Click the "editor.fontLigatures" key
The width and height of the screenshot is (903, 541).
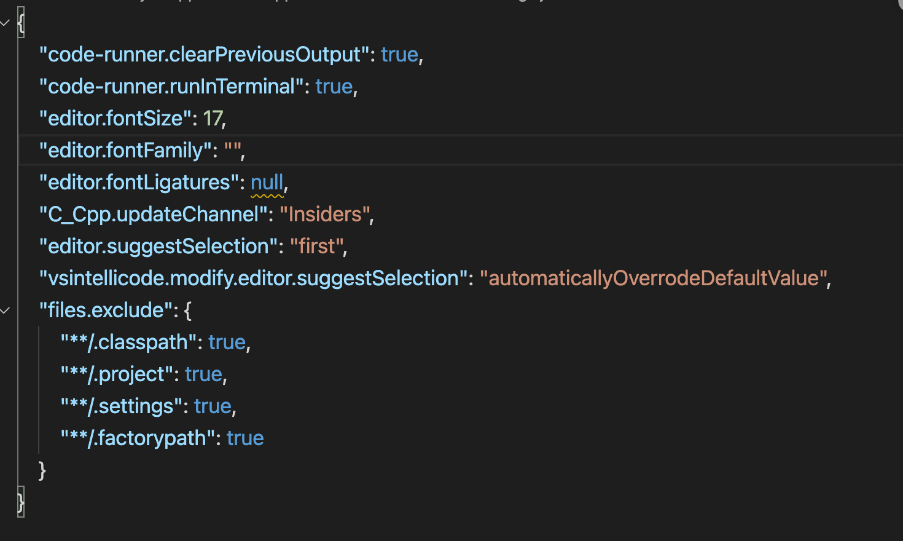coord(139,183)
